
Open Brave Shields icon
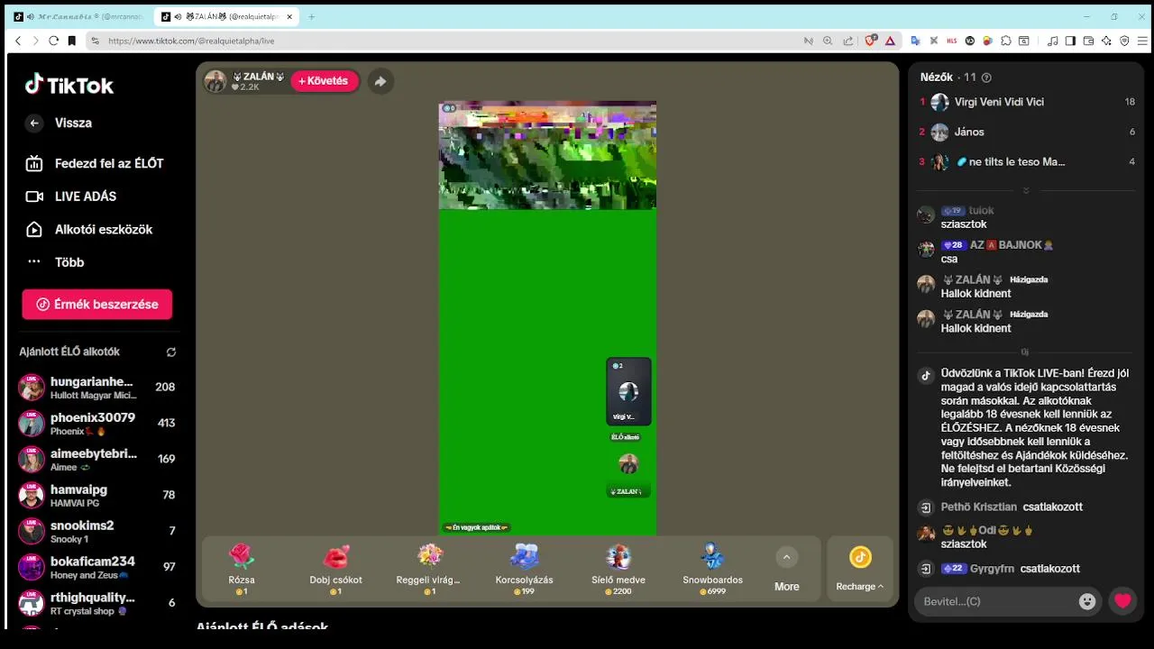click(x=871, y=41)
